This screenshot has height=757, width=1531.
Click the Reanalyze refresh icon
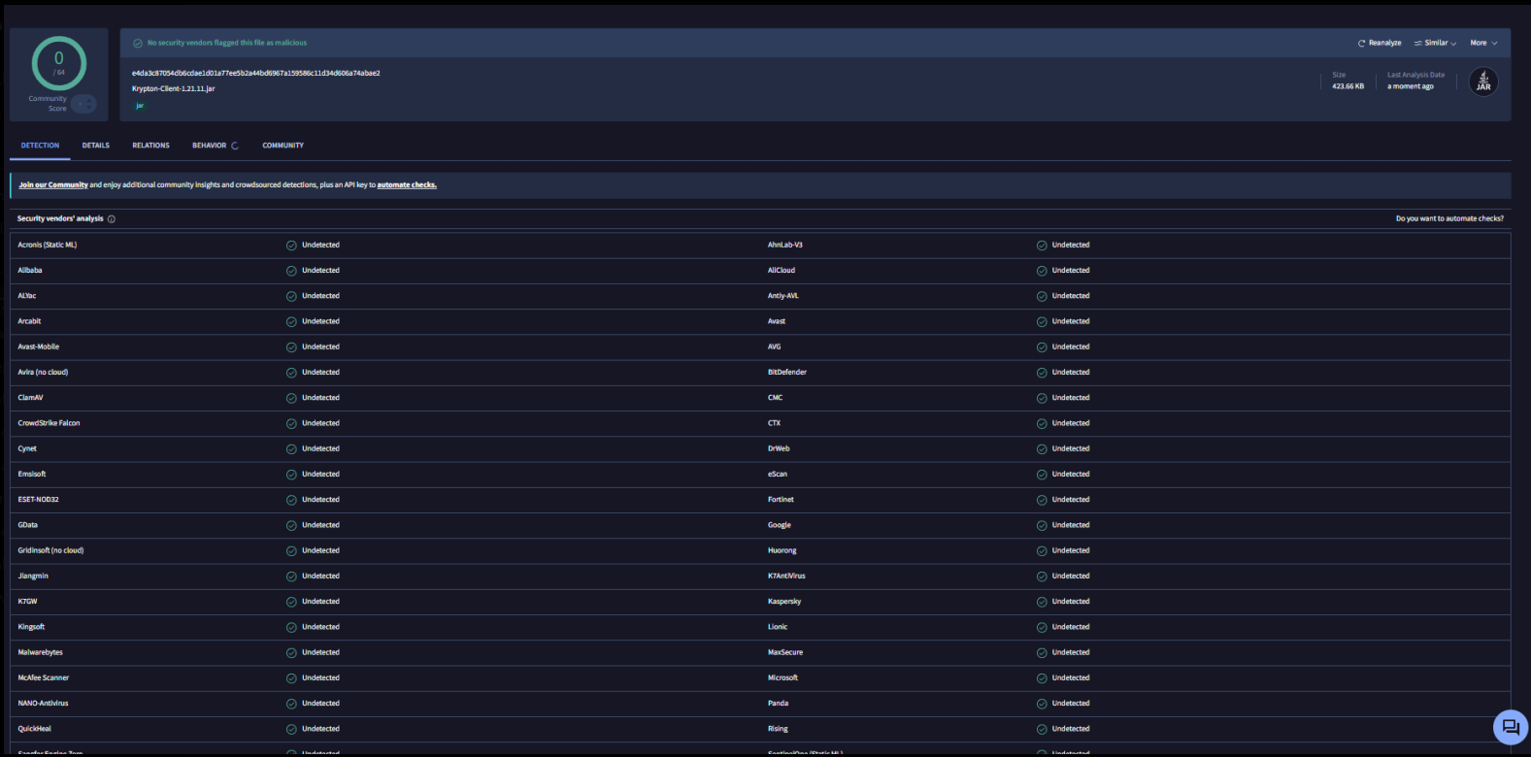(x=1361, y=43)
